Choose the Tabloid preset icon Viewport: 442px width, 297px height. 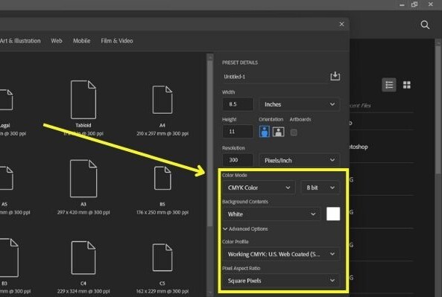click(x=83, y=100)
